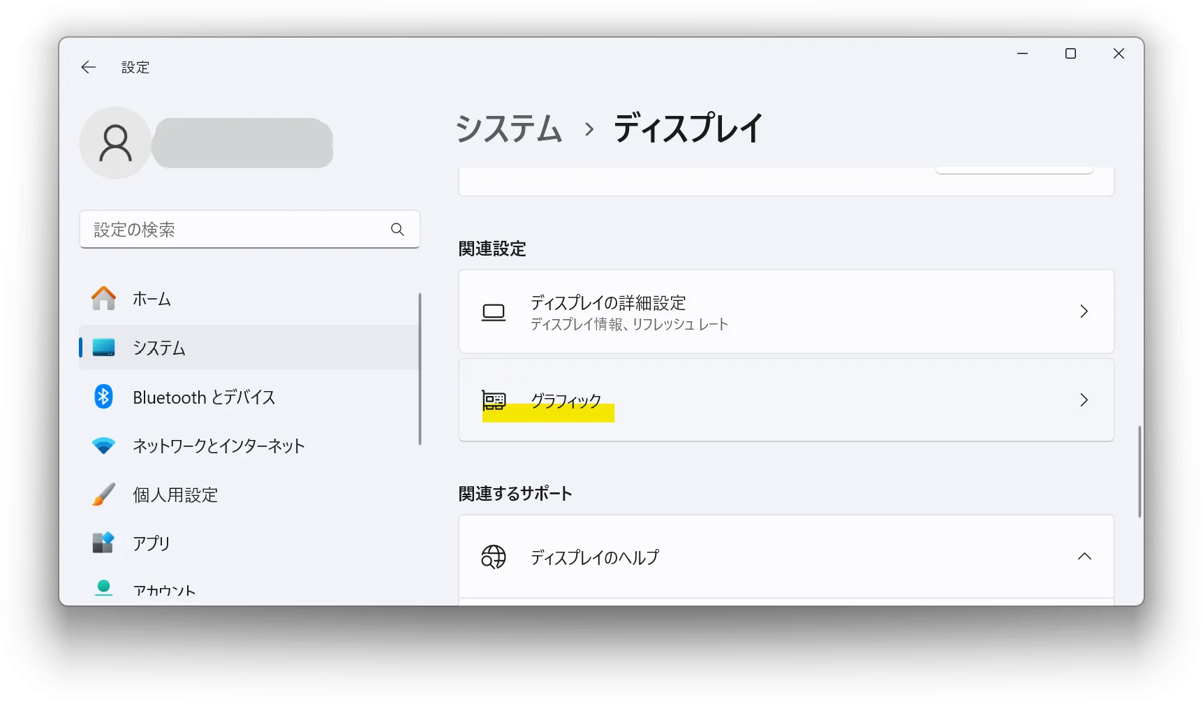Click the ディスプレイ page title
The height and width of the screenshot is (704, 1203).
[688, 129]
